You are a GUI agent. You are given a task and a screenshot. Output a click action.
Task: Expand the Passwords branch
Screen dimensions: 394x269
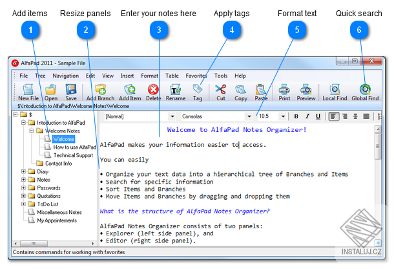[23, 188]
